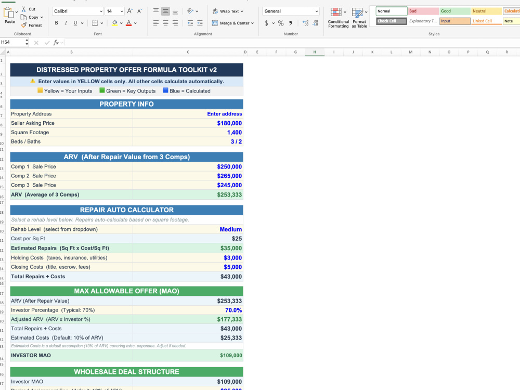This screenshot has height=390, width=520.
Task: Apply the Input cell style
Action: pyautogui.click(x=455, y=21)
